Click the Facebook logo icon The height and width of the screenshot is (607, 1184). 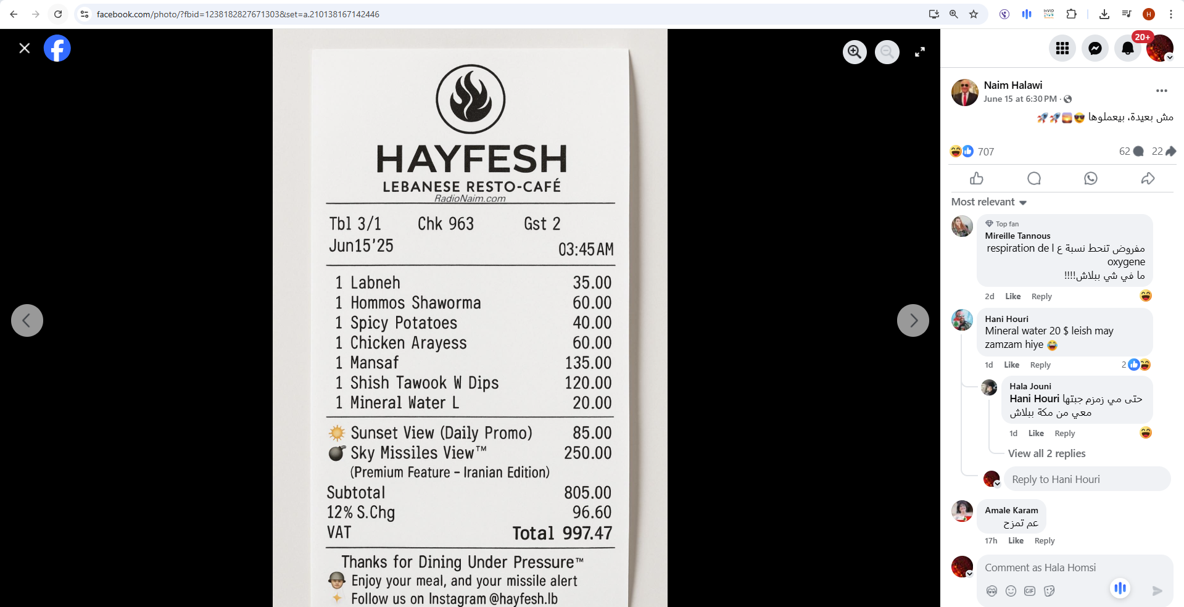click(57, 48)
